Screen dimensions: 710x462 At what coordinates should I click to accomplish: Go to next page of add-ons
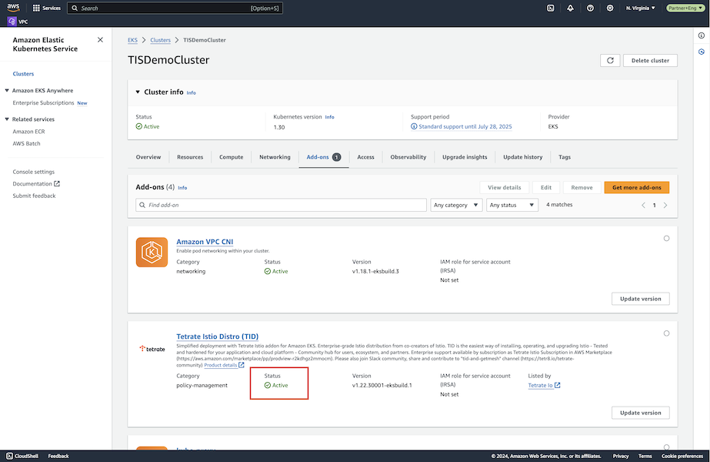pyautogui.click(x=665, y=205)
